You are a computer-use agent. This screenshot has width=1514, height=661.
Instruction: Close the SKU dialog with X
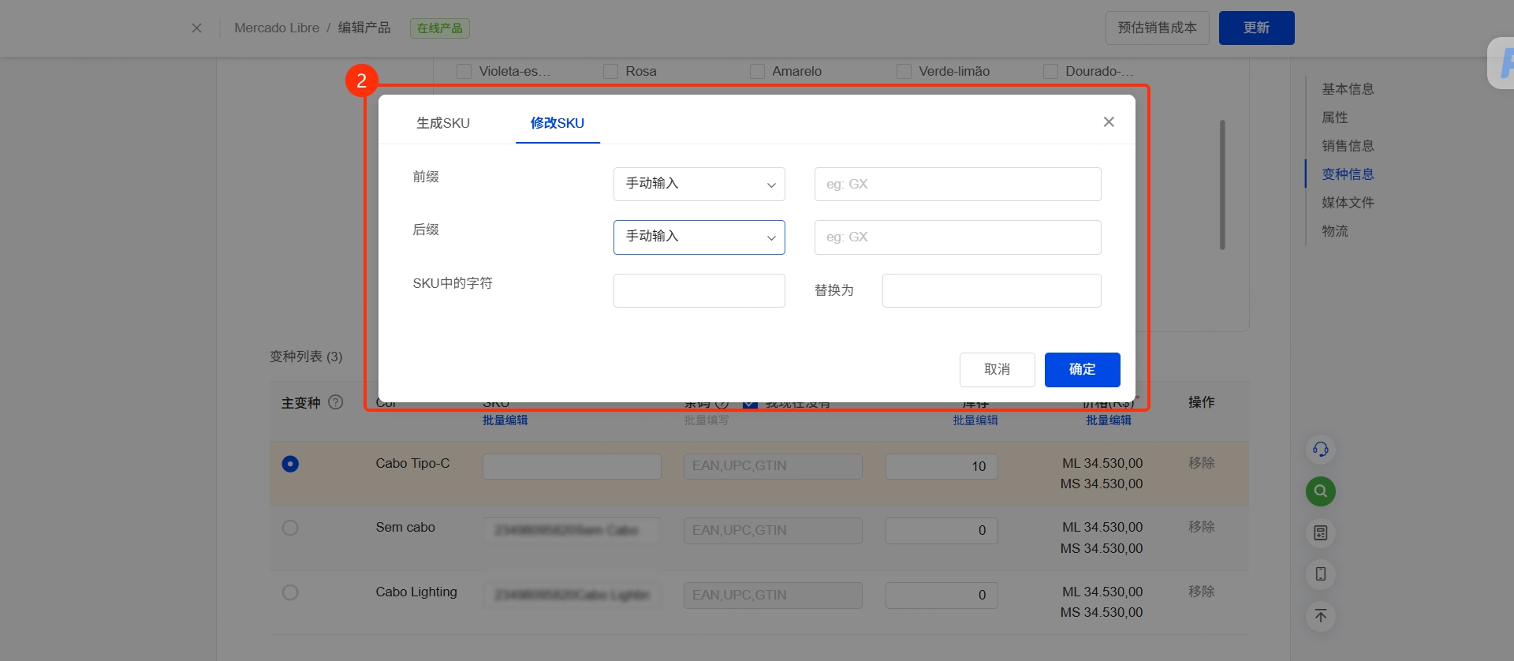pyautogui.click(x=1109, y=122)
